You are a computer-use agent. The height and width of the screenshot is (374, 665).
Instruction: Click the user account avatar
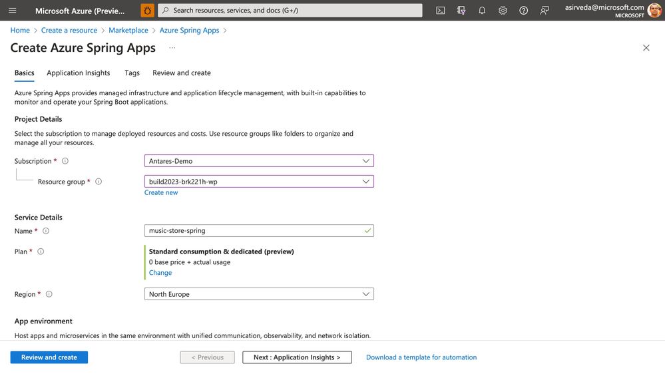(654, 11)
